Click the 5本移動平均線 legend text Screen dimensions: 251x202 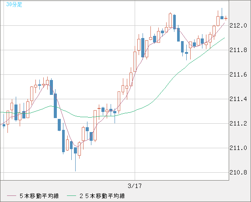point(39,196)
